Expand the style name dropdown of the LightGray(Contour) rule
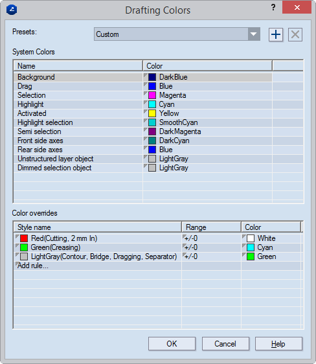316x364 pixels. pyautogui.click(x=17, y=255)
